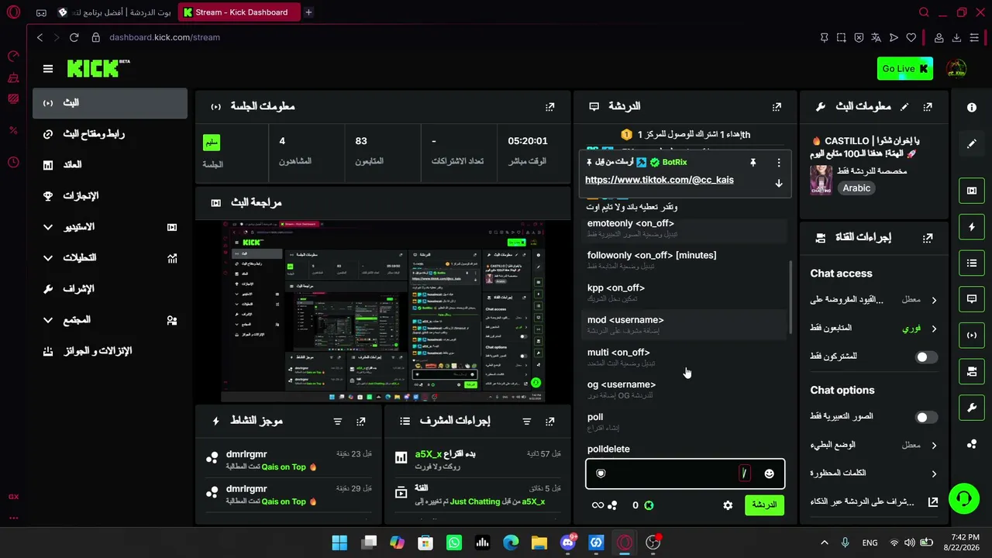Screen dimensions: 992x558
Task: Pop out the إجراءات المشرف panel
Action: pos(549,422)
